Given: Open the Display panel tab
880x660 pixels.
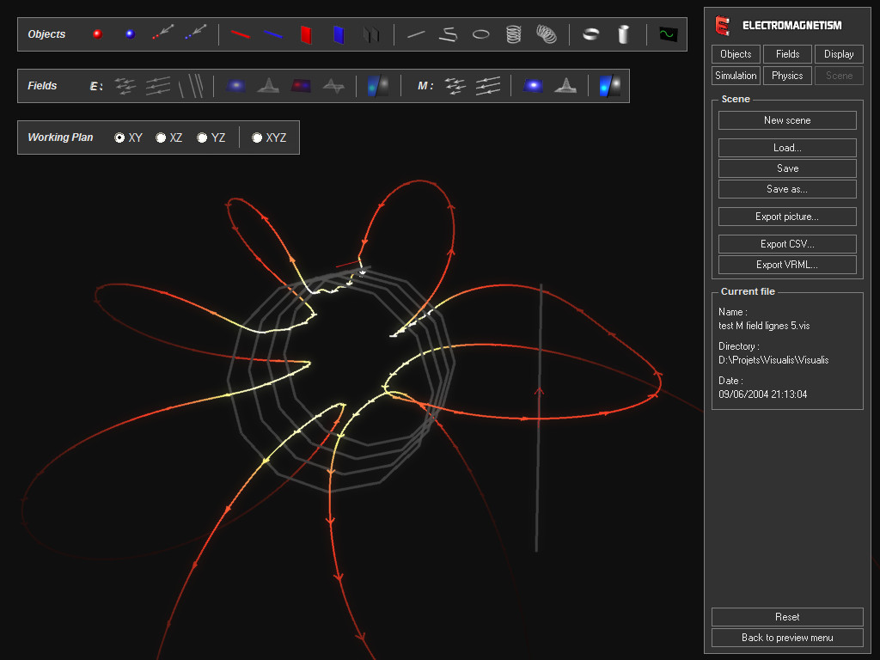Looking at the screenshot, I should [x=839, y=53].
